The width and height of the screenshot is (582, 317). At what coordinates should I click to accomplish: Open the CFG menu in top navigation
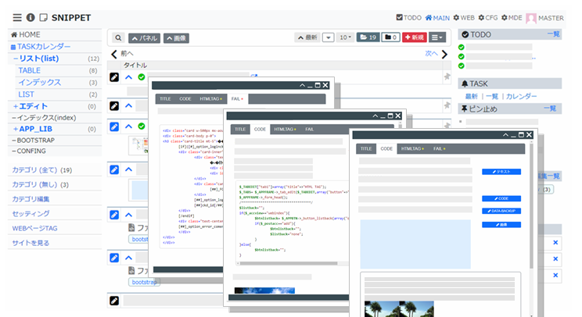[490, 17]
